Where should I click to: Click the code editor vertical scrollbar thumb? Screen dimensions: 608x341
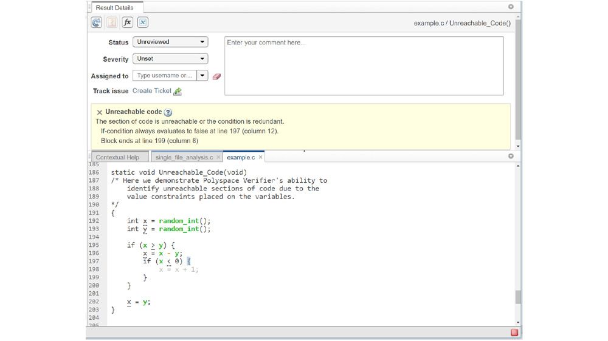518,297
